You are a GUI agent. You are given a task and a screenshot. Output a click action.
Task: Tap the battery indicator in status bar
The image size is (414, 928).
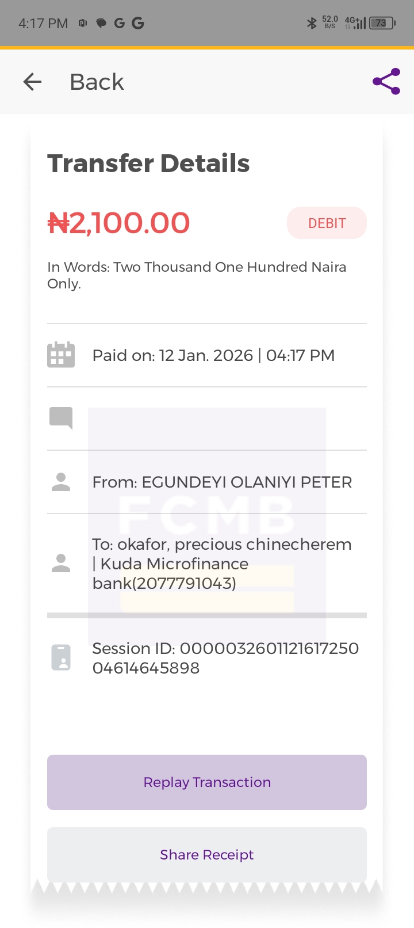click(382, 23)
